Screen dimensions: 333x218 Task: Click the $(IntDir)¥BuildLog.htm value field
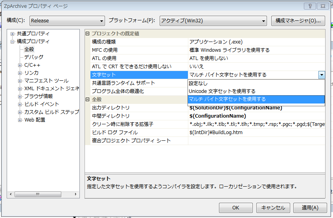pos(257,133)
